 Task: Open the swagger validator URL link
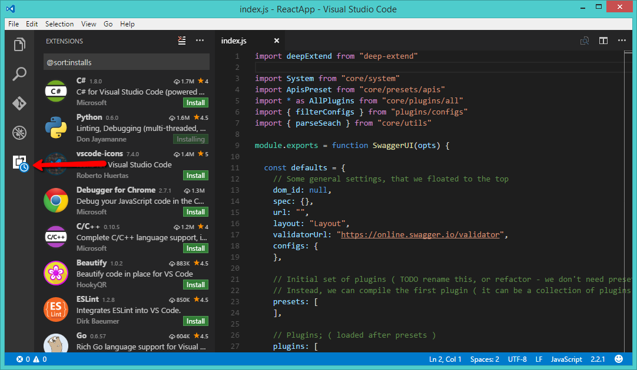(x=420, y=235)
